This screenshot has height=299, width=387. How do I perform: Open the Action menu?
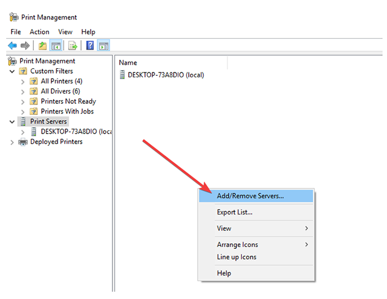click(39, 32)
